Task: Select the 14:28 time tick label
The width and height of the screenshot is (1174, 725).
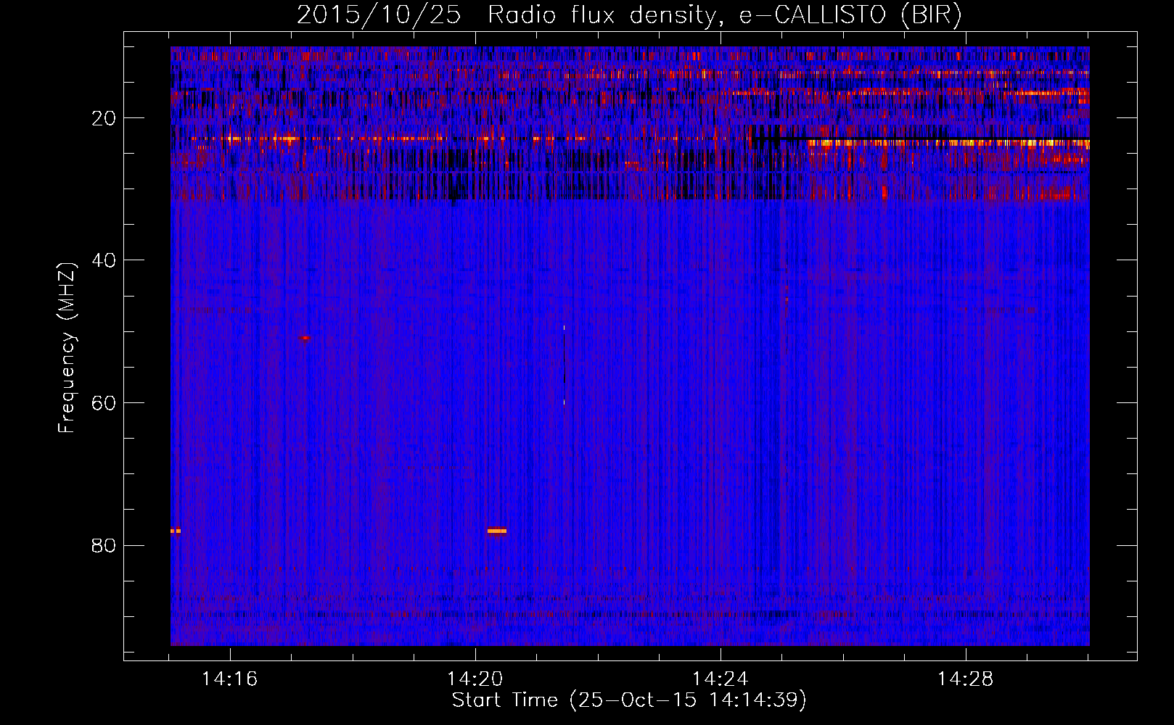Action: point(965,679)
